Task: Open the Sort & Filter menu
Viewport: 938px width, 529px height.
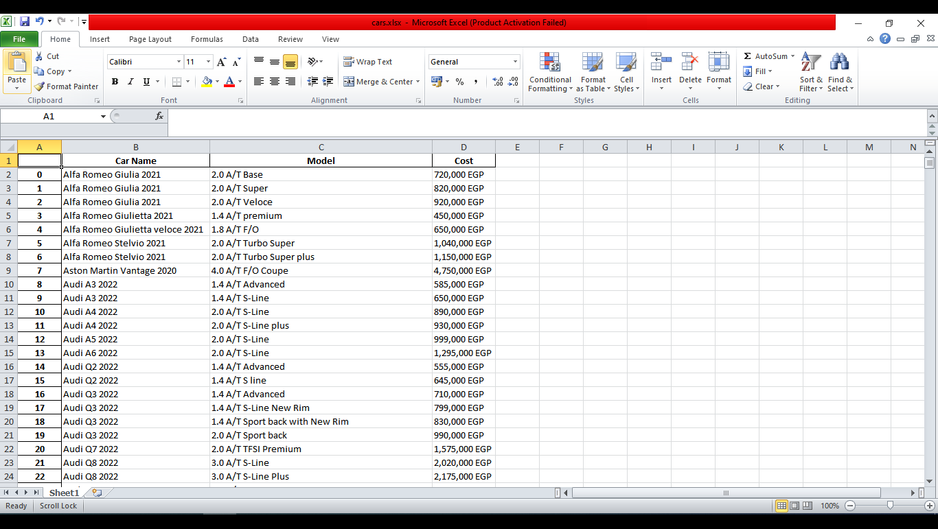Action: (811, 72)
